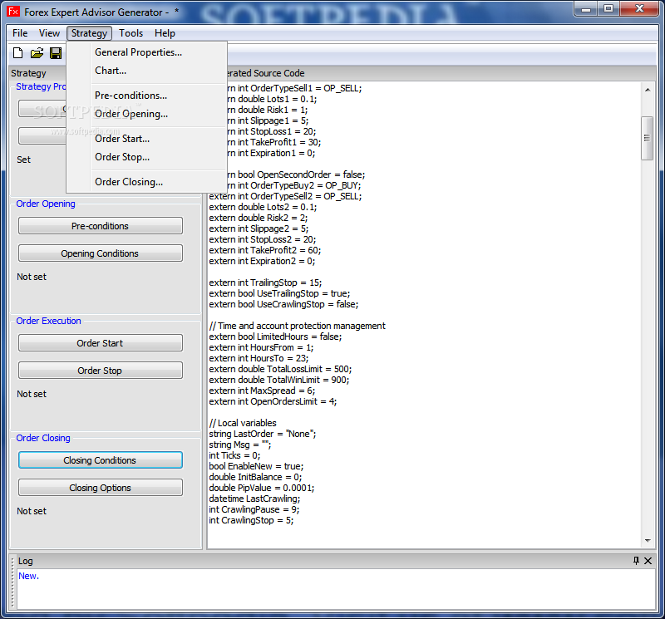Click the Order Start button

click(x=100, y=343)
